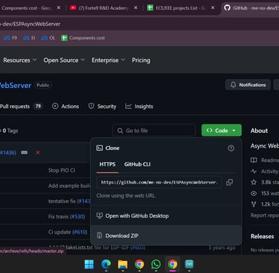Click the browser address bar URL
The width and height of the screenshot is (279, 273).
pyautogui.click(x=30, y=24)
